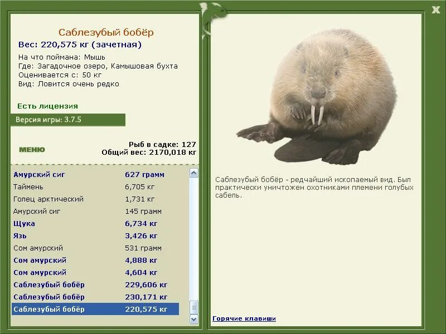The height and width of the screenshot is (334, 446).
Task: Click the Где: Загадочное озеро, Камышовая бухта line
Action: [x=98, y=66]
